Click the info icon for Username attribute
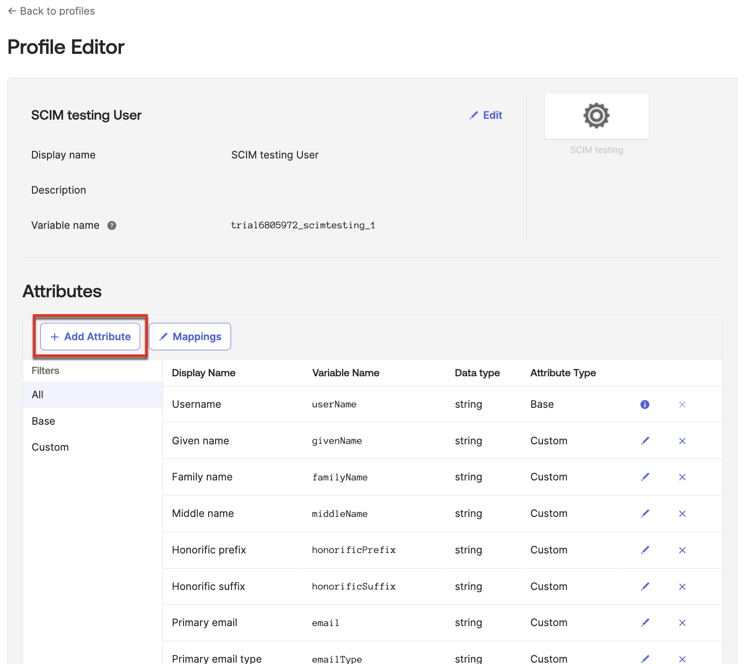 (645, 404)
